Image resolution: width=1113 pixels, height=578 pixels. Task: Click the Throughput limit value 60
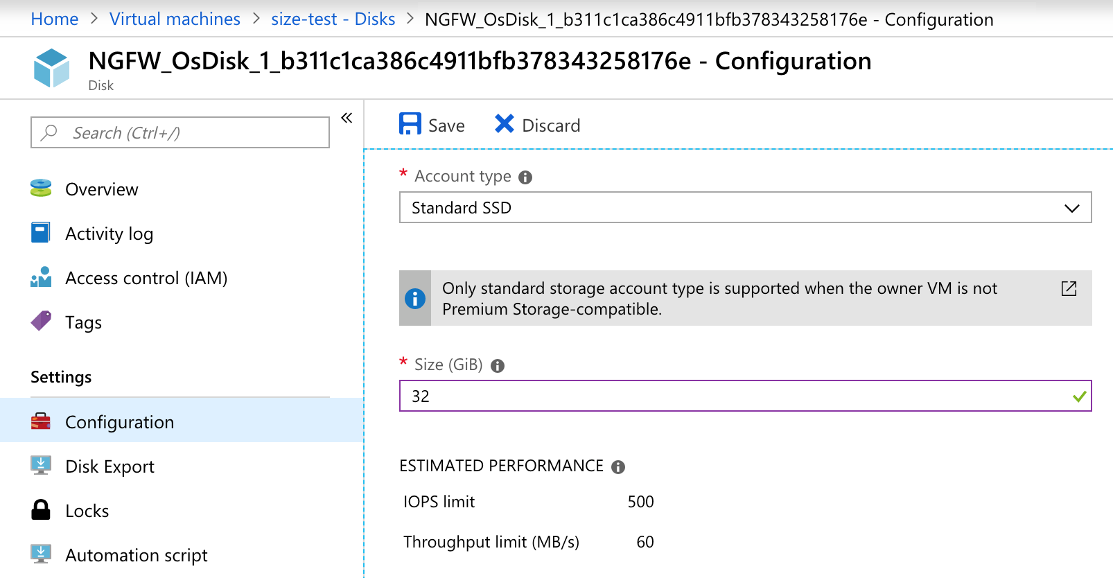[x=645, y=542]
